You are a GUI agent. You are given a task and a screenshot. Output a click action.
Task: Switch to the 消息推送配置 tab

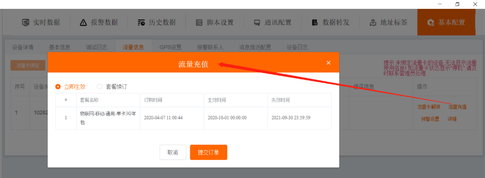[255, 47]
